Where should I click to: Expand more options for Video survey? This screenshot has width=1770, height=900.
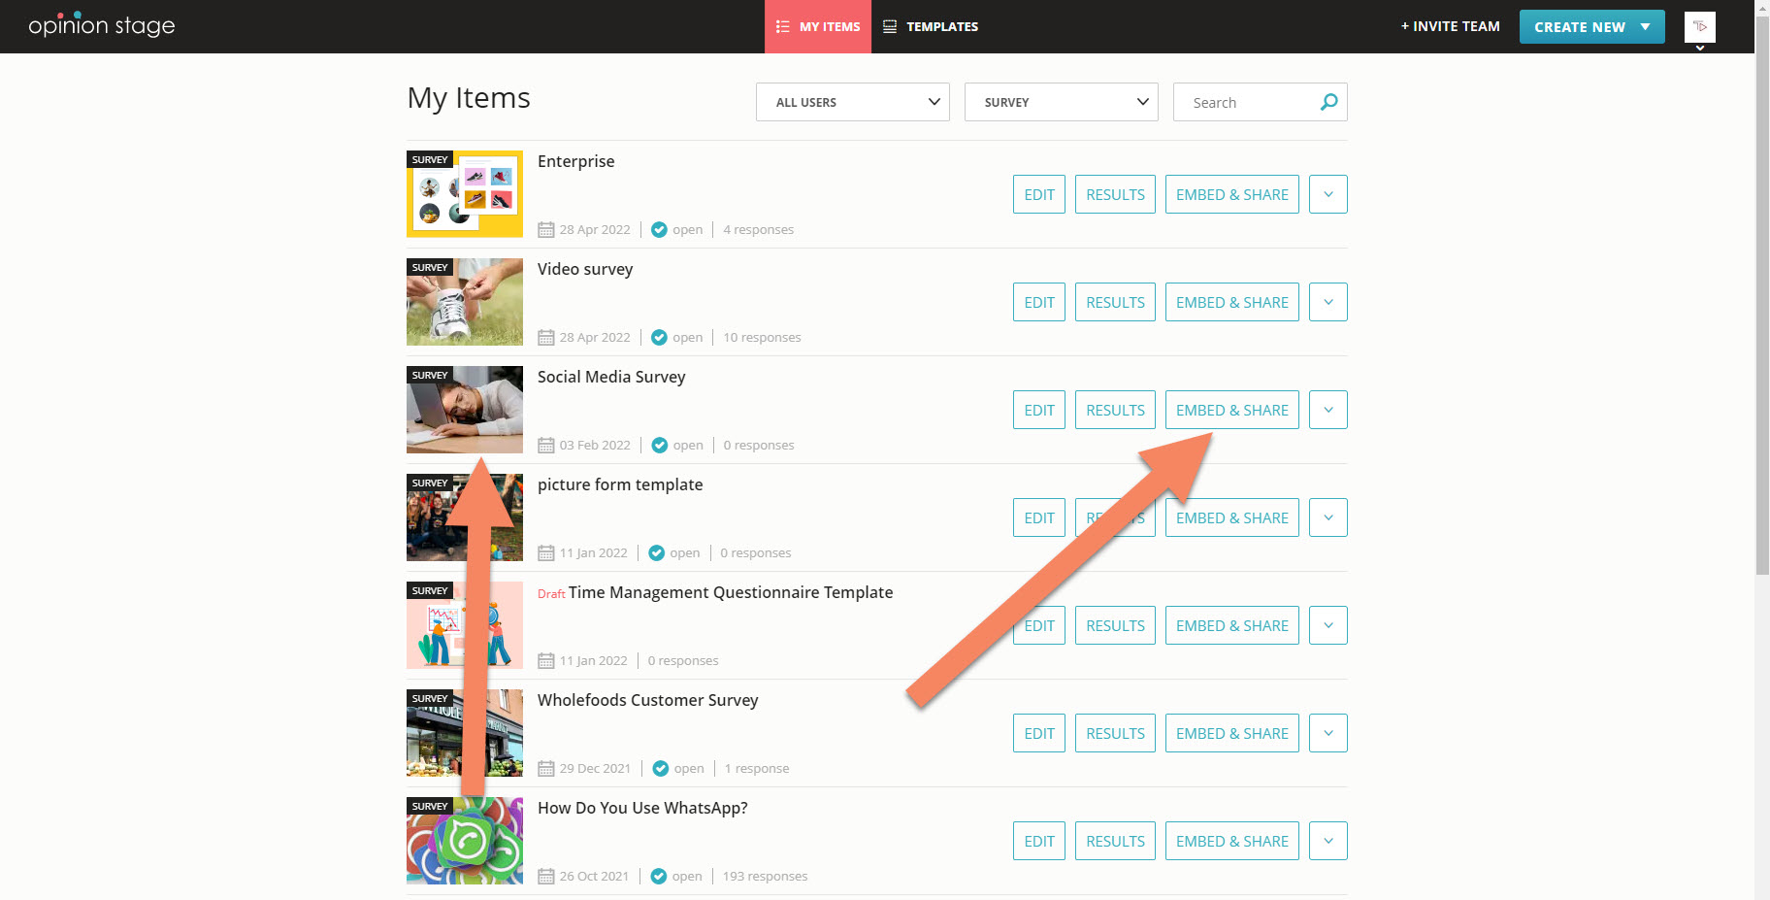click(x=1328, y=302)
